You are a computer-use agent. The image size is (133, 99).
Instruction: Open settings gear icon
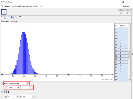(128, 13)
